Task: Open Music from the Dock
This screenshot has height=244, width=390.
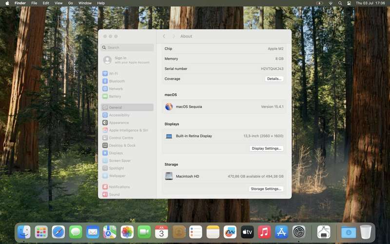Action: coord(264,232)
